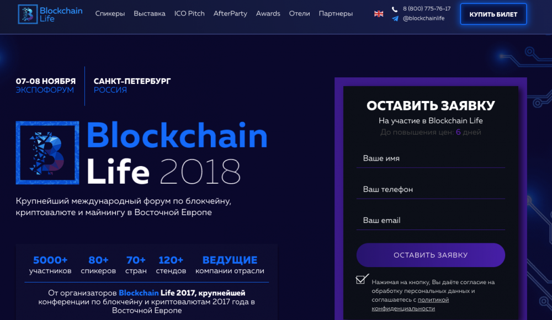Open Telegram via the paper plane icon
Screen dimensions: 552x320
point(395,19)
